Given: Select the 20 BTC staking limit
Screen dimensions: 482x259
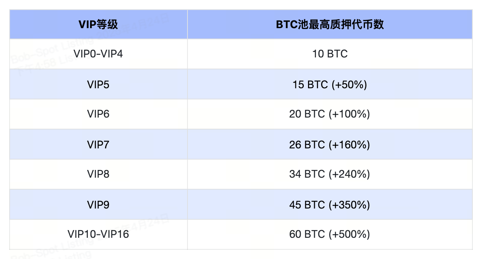Looking at the screenshot, I should (x=307, y=114).
